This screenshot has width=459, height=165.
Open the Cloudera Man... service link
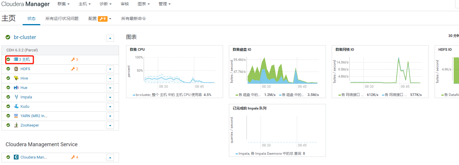(x=34, y=157)
